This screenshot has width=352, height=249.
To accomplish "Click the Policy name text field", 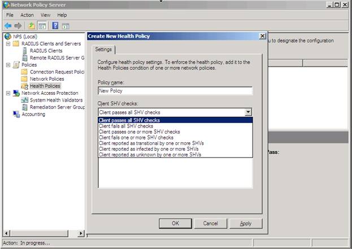I will pos(175,91).
